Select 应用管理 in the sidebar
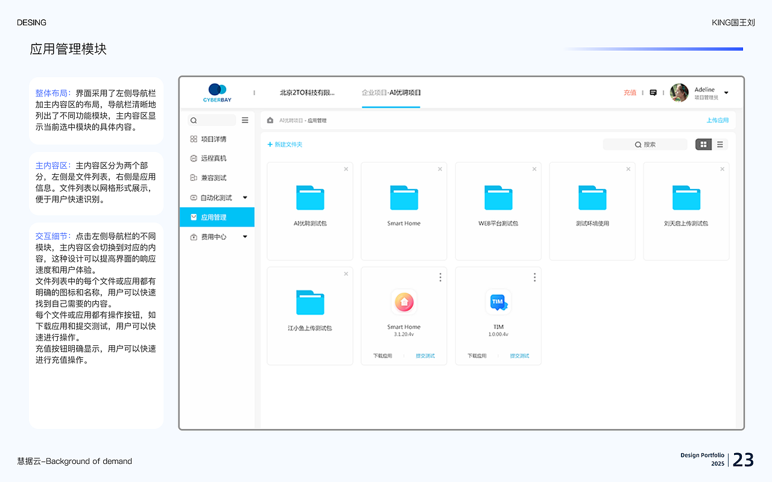 217,217
